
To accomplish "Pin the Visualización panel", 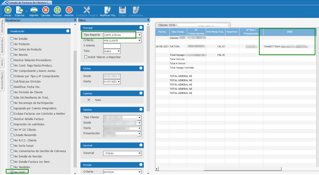I will [x=75, y=20].
